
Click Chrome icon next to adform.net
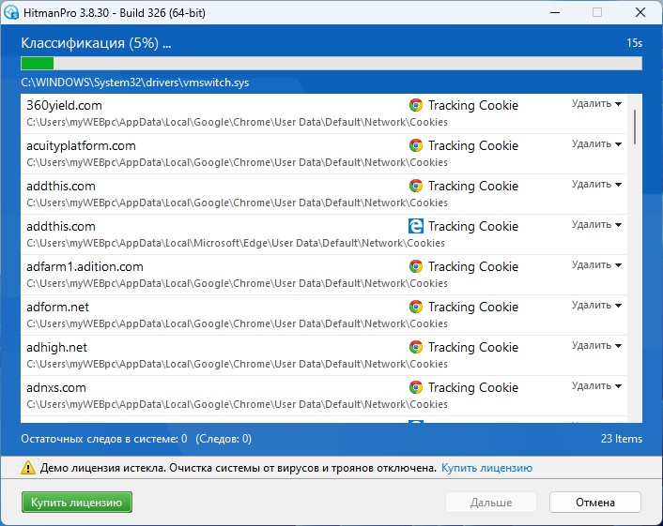pyautogui.click(x=416, y=307)
